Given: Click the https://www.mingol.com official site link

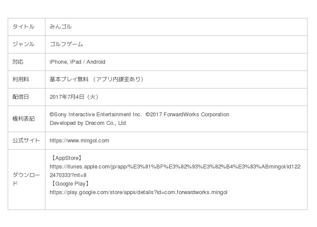Looking at the screenshot, I should point(79,140).
